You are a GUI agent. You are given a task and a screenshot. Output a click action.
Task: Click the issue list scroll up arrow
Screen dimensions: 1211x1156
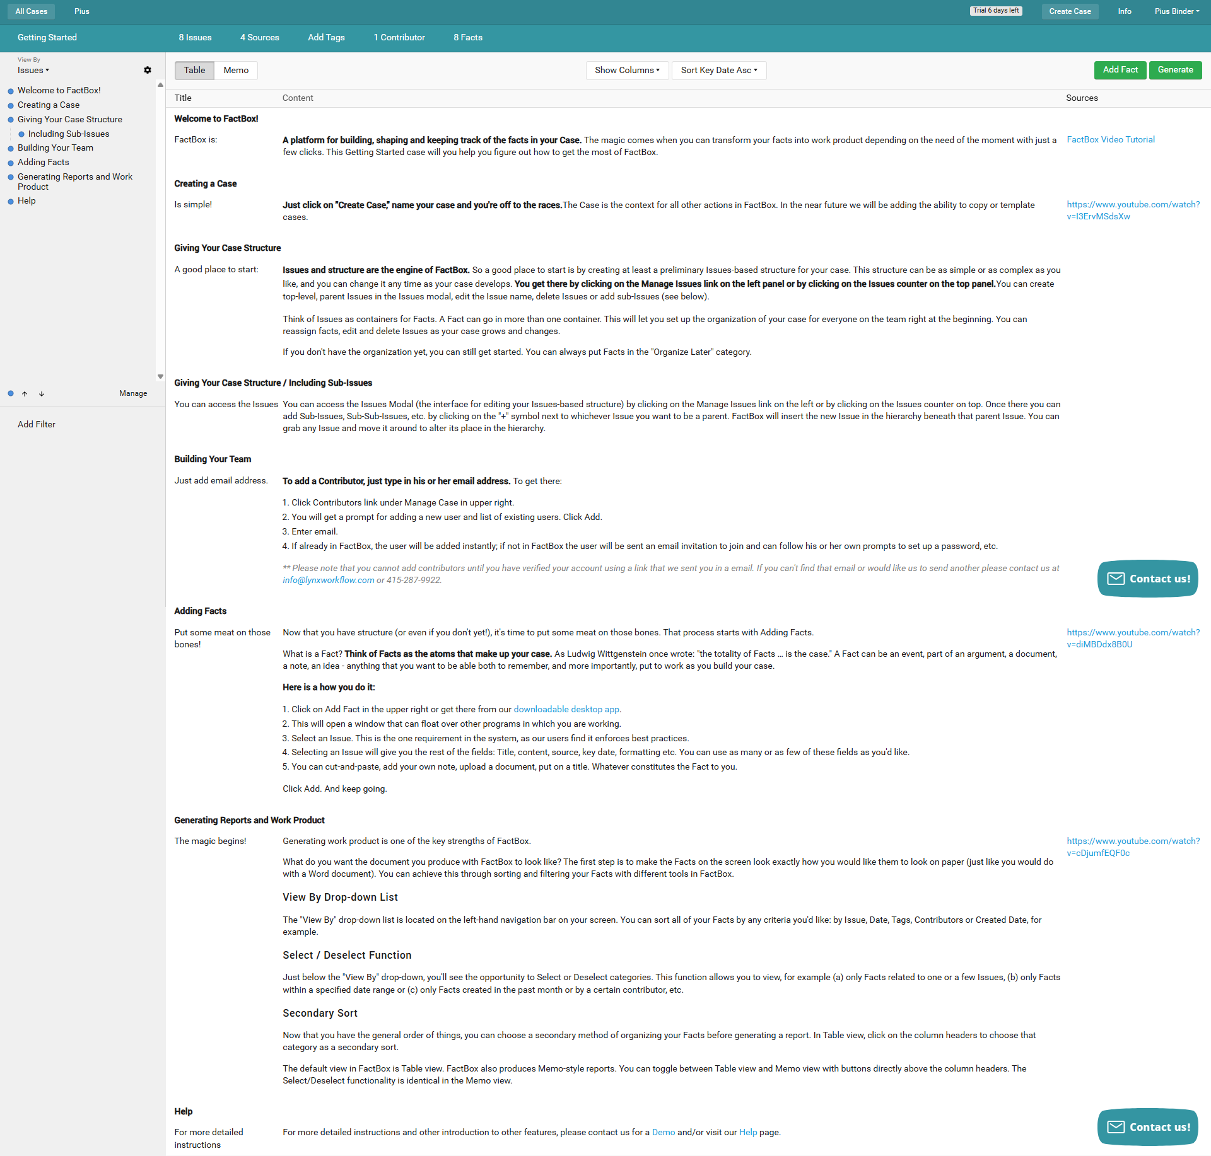click(160, 85)
